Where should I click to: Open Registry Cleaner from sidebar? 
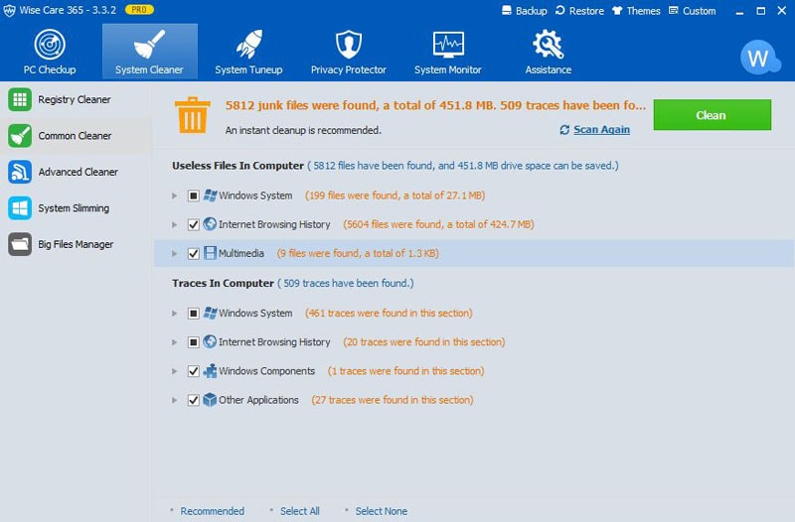click(76, 99)
